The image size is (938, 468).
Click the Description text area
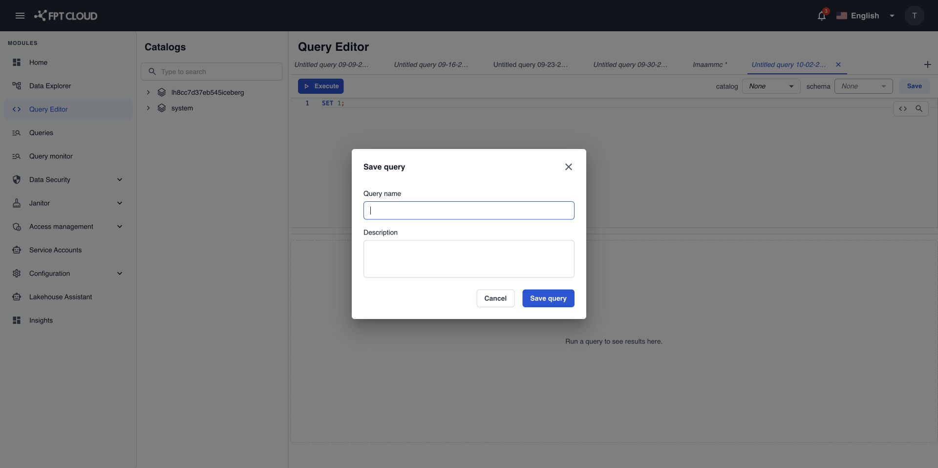(469, 259)
